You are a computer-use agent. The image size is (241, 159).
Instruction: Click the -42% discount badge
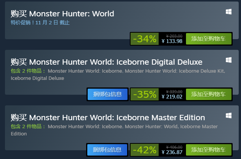pyautogui.click(x=145, y=150)
